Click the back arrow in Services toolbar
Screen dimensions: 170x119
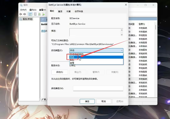tap(21, 14)
